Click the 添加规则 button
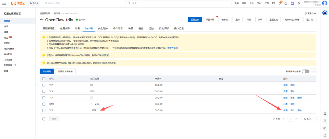This screenshot has height=139, width=329. [47, 71]
